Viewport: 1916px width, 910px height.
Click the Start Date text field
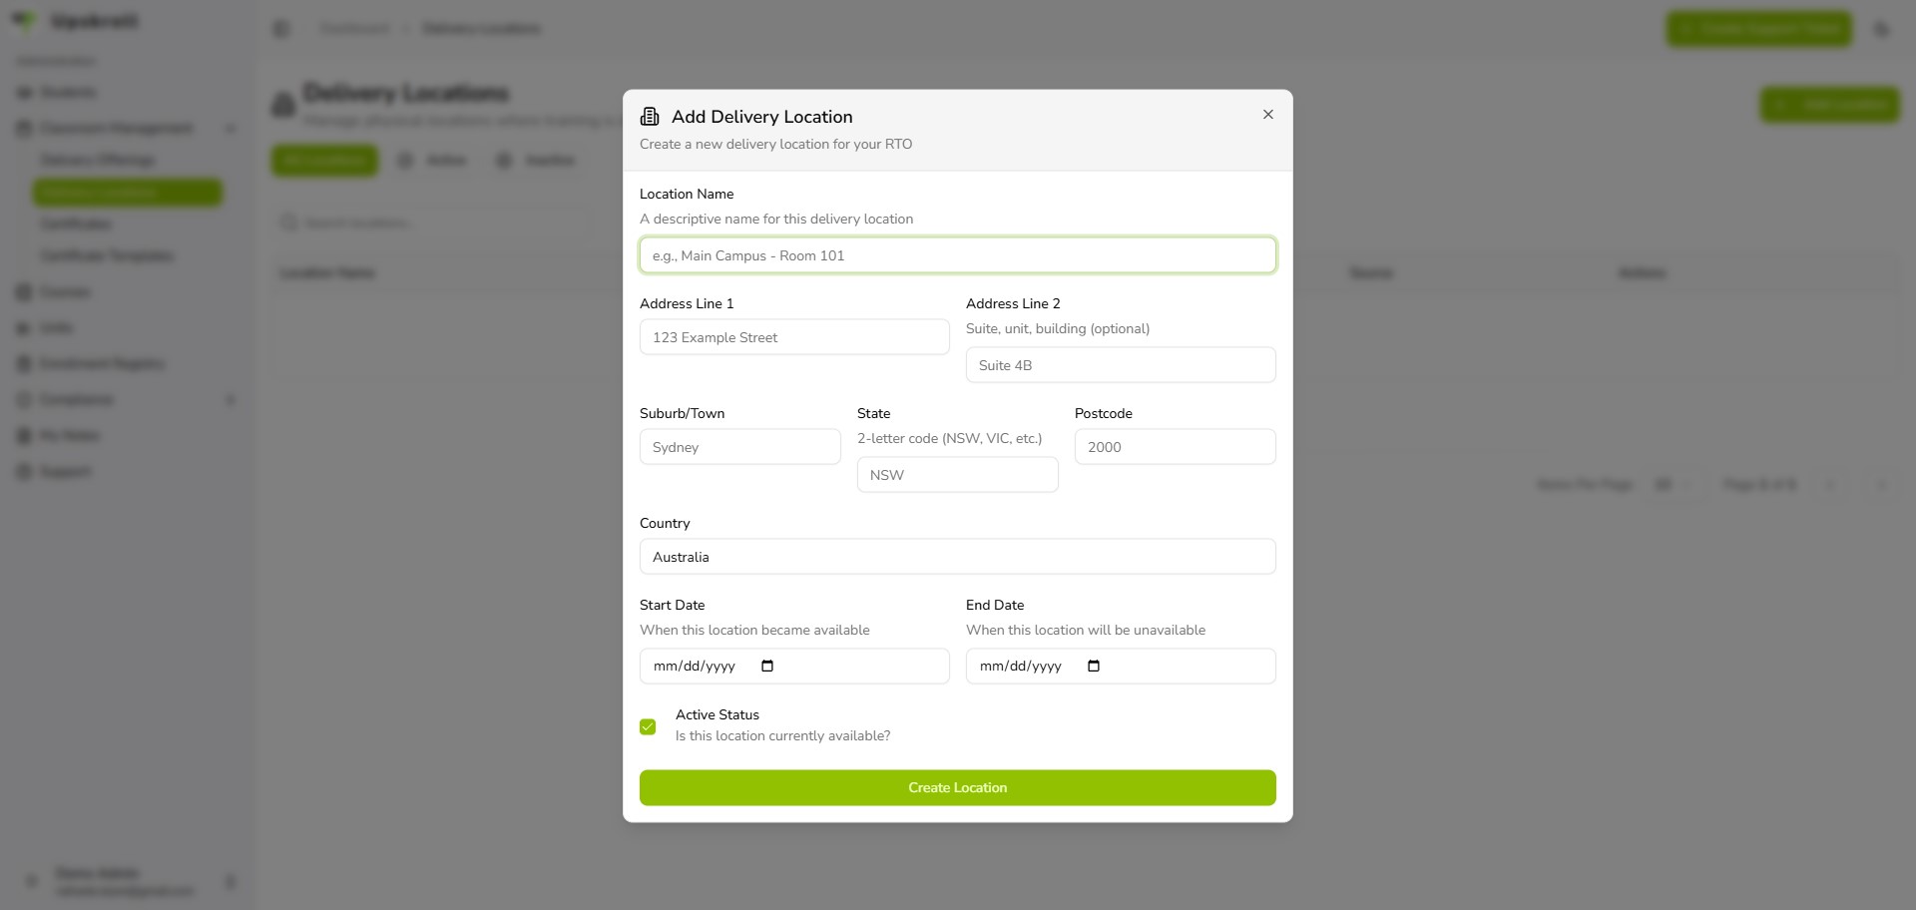pyautogui.click(x=794, y=667)
